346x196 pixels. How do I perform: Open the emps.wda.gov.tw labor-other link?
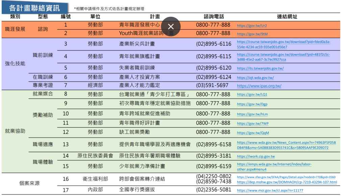coord(274,167)
